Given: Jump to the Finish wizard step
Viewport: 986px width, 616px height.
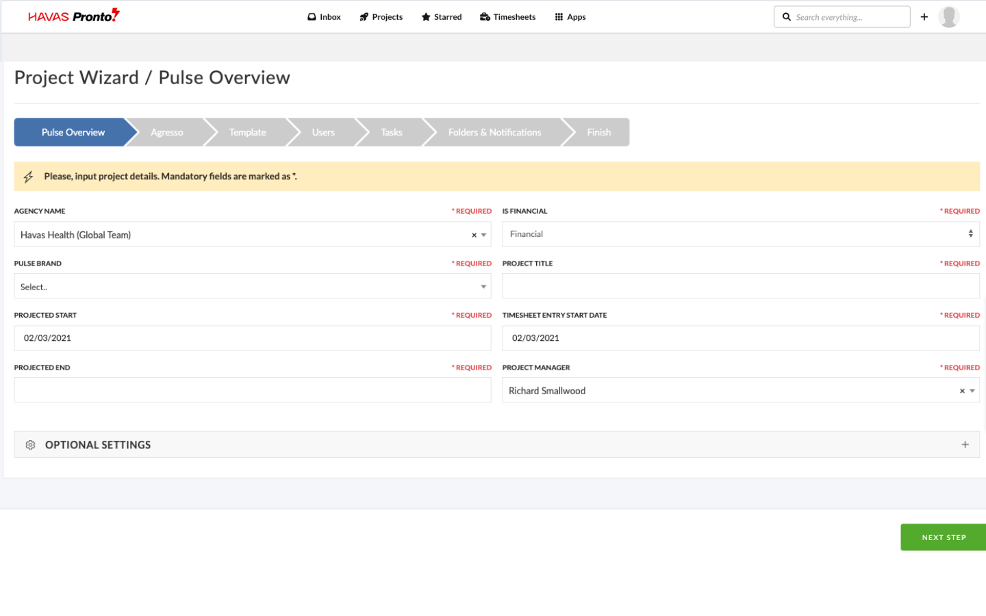Looking at the screenshot, I should click(598, 132).
